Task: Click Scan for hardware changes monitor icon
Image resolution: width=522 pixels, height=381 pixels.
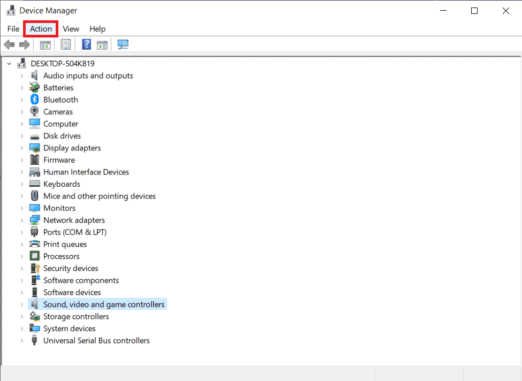Action: [123, 44]
